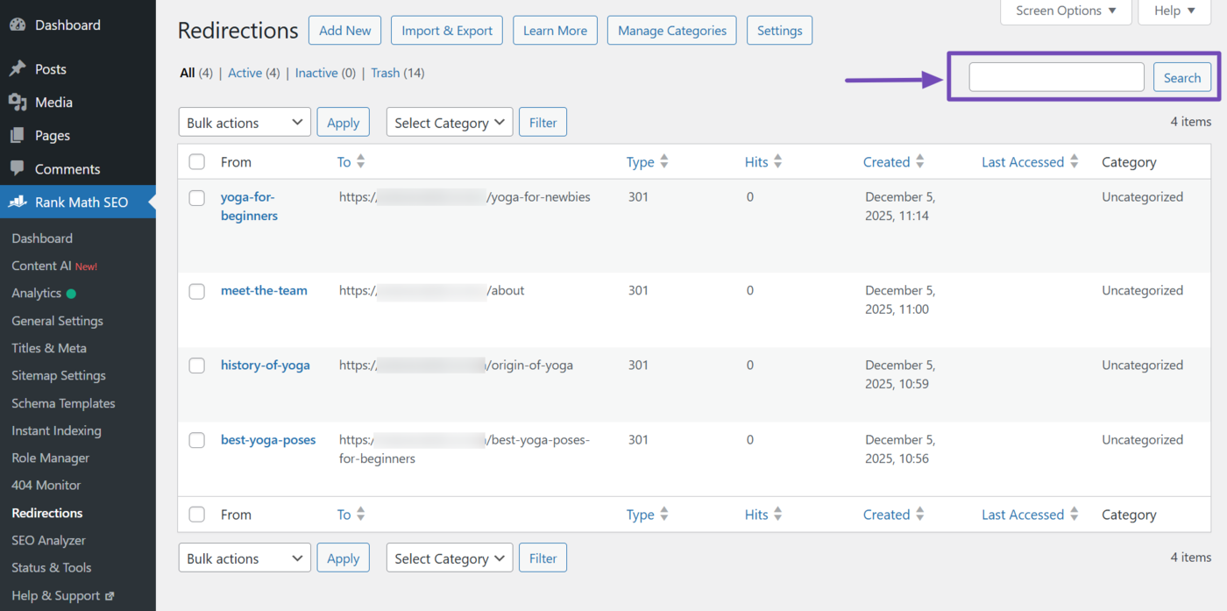Click the Pages sidebar icon
1227x611 pixels.
[x=18, y=135]
